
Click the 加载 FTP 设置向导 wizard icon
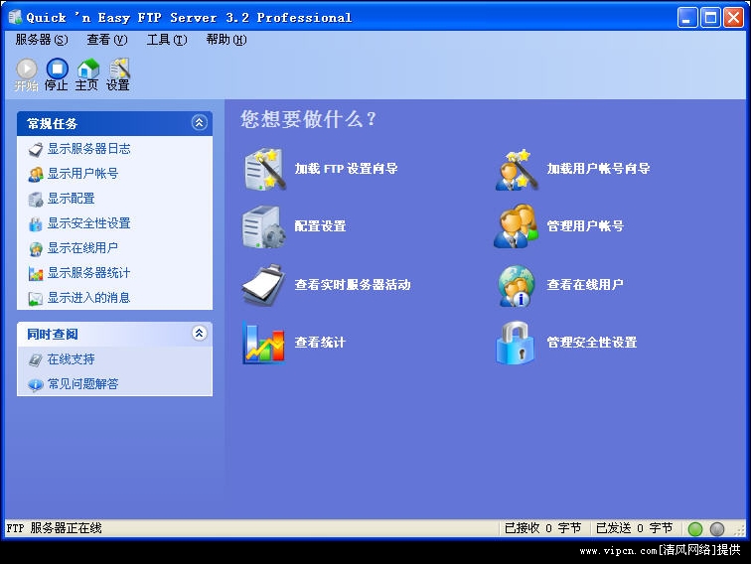point(264,169)
